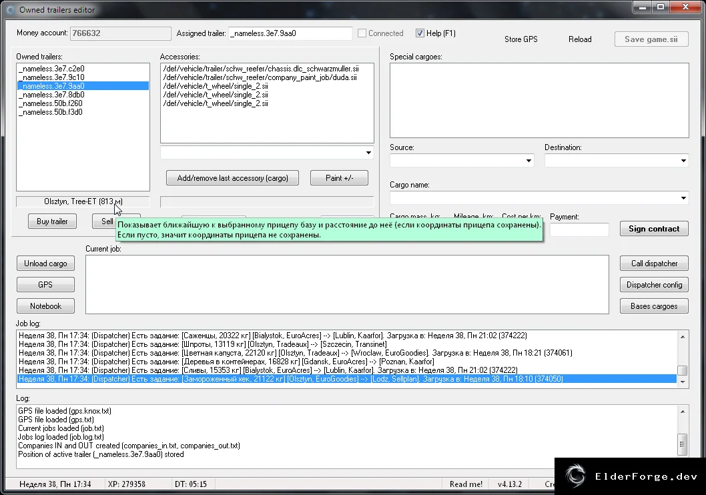Click the Paint +/- button
Image resolution: width=706 pixels, height=495 pixels.
(339, 178)
